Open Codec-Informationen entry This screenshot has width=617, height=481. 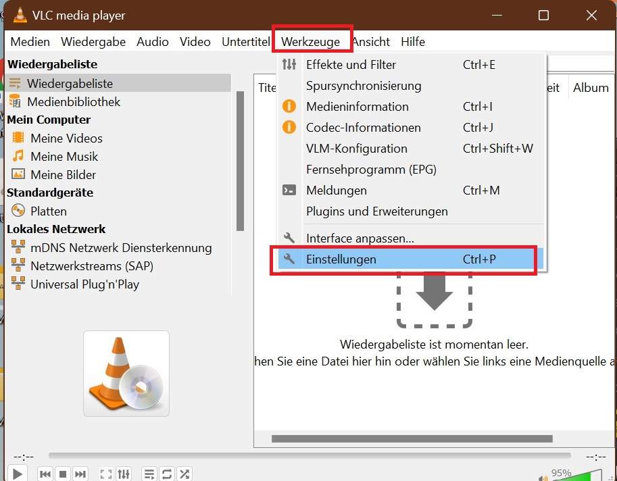pos(411,128)
